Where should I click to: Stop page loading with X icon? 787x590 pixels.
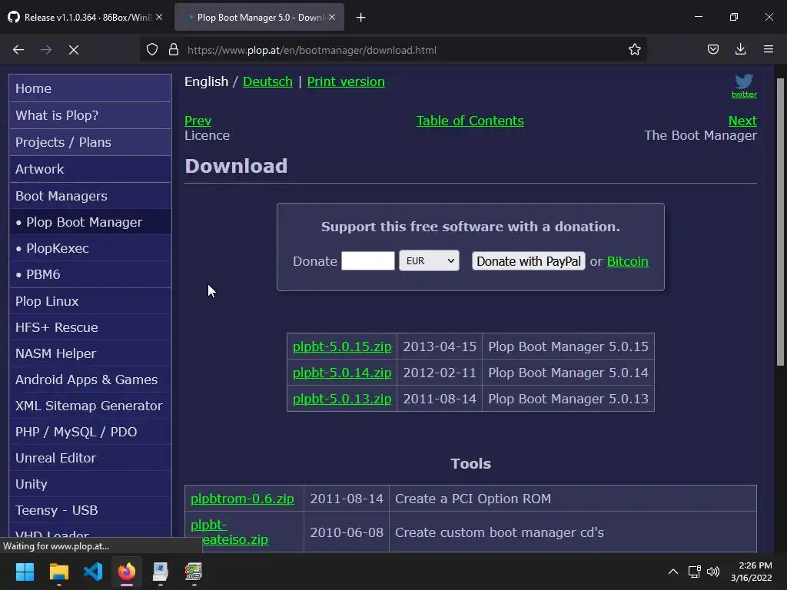74,50
